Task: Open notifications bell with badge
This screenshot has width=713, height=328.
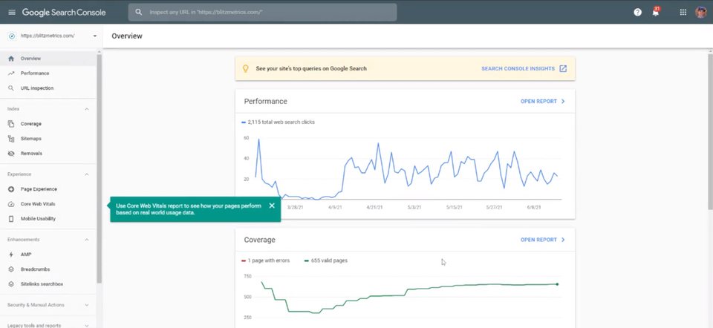Action: pyautogui.click(x=656, y=12)
